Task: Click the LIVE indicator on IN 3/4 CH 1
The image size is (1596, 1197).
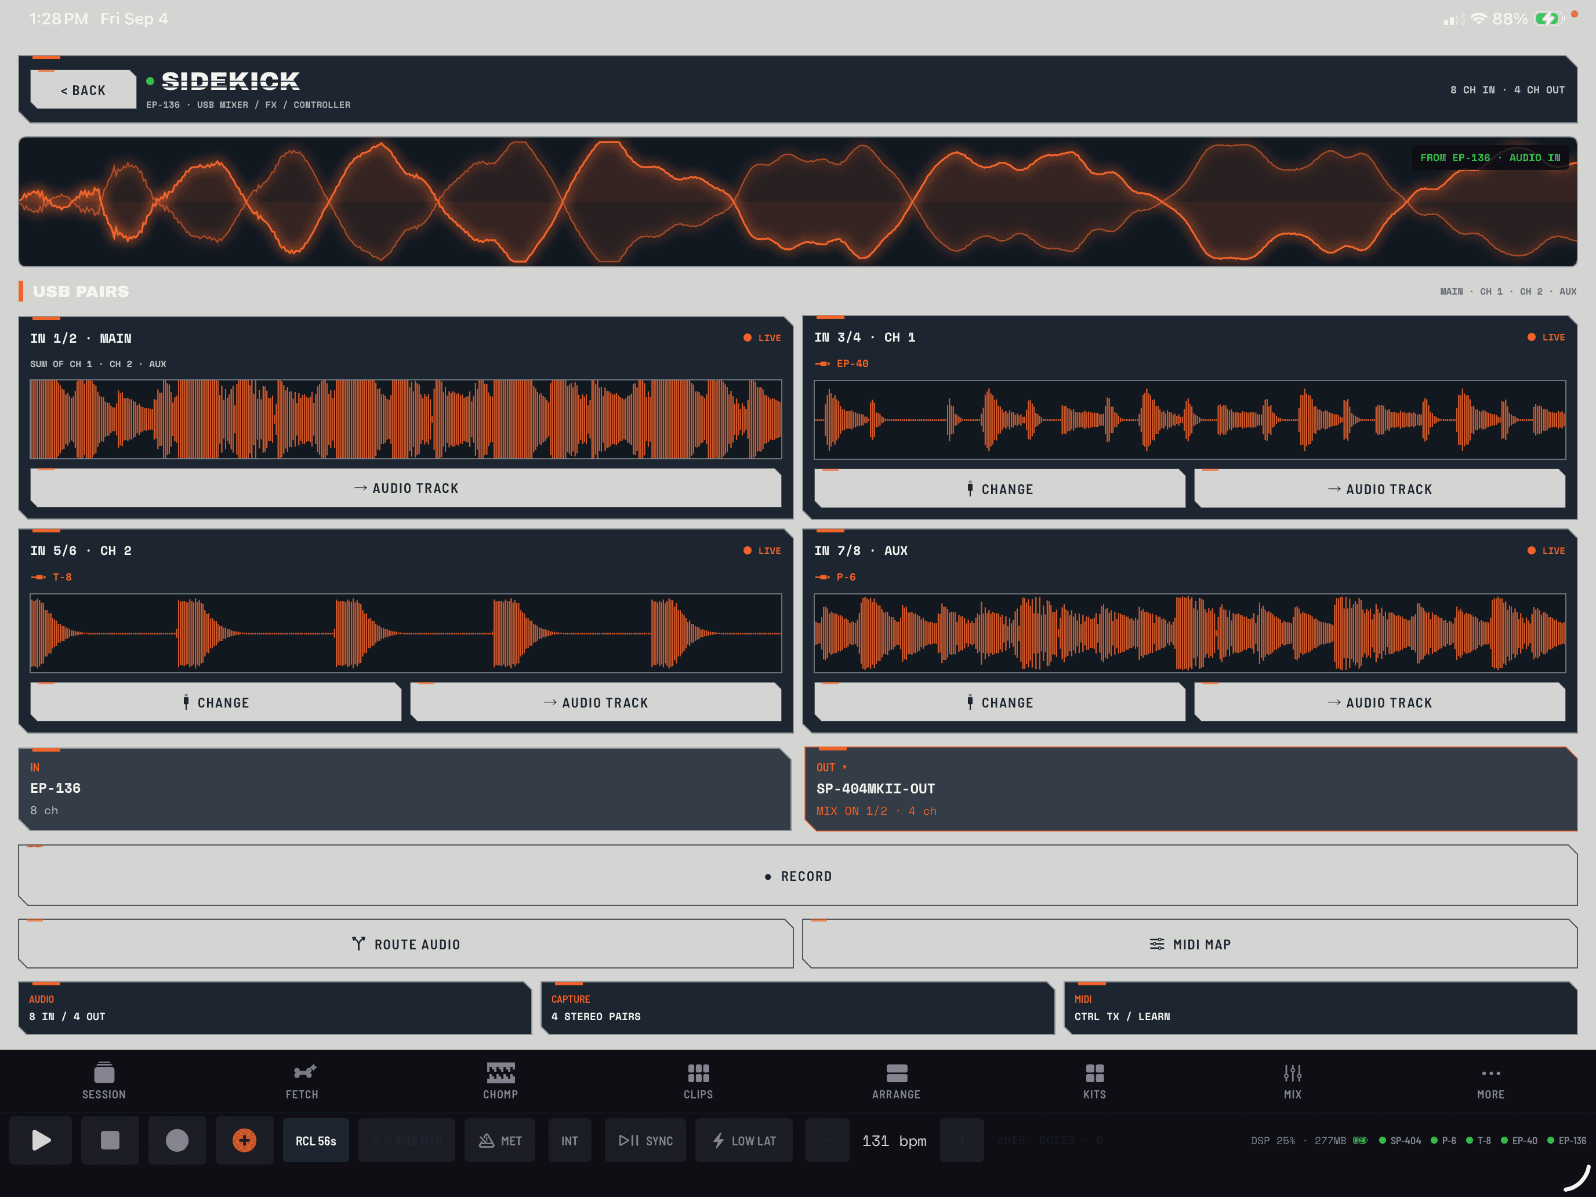Action: 1546,337
